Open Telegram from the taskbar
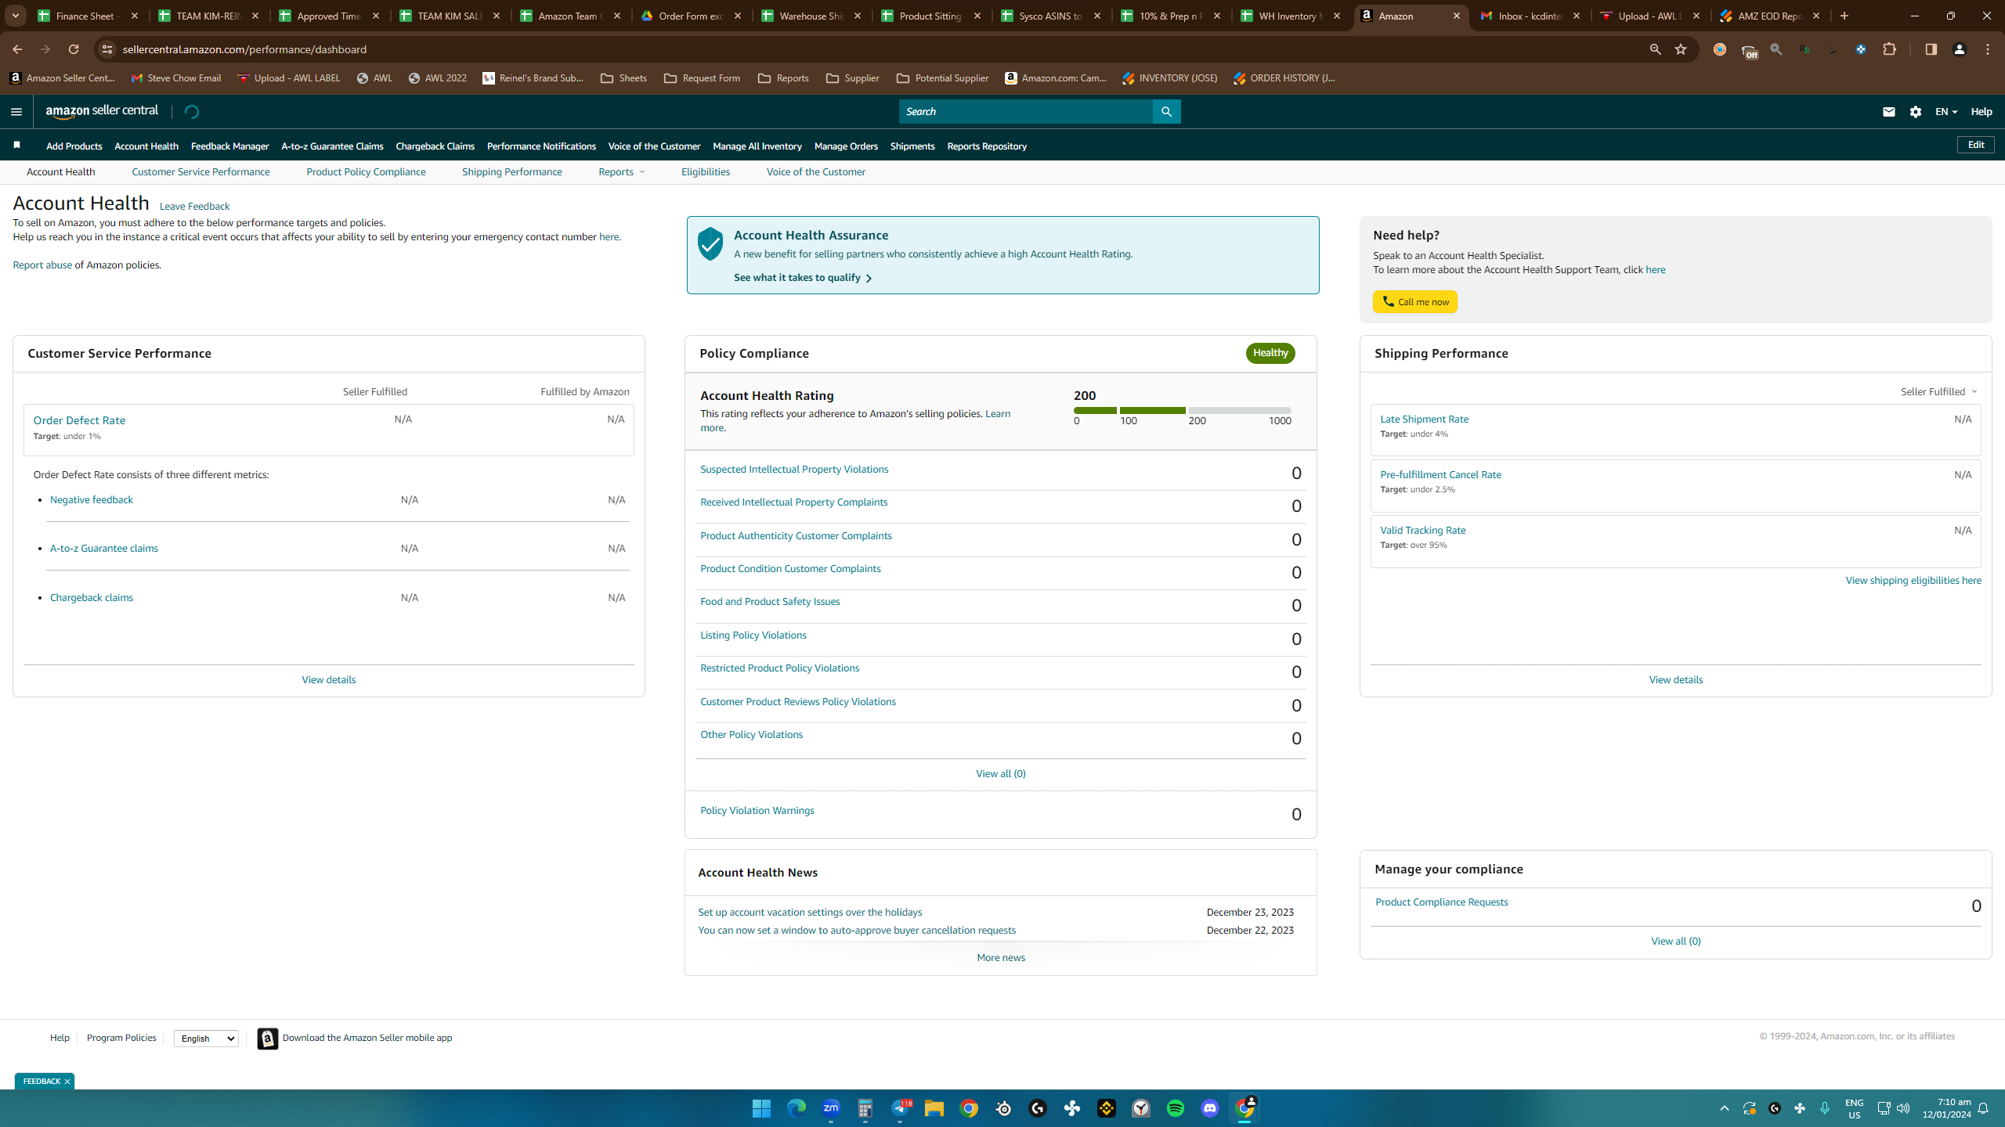 [900, 1108]
